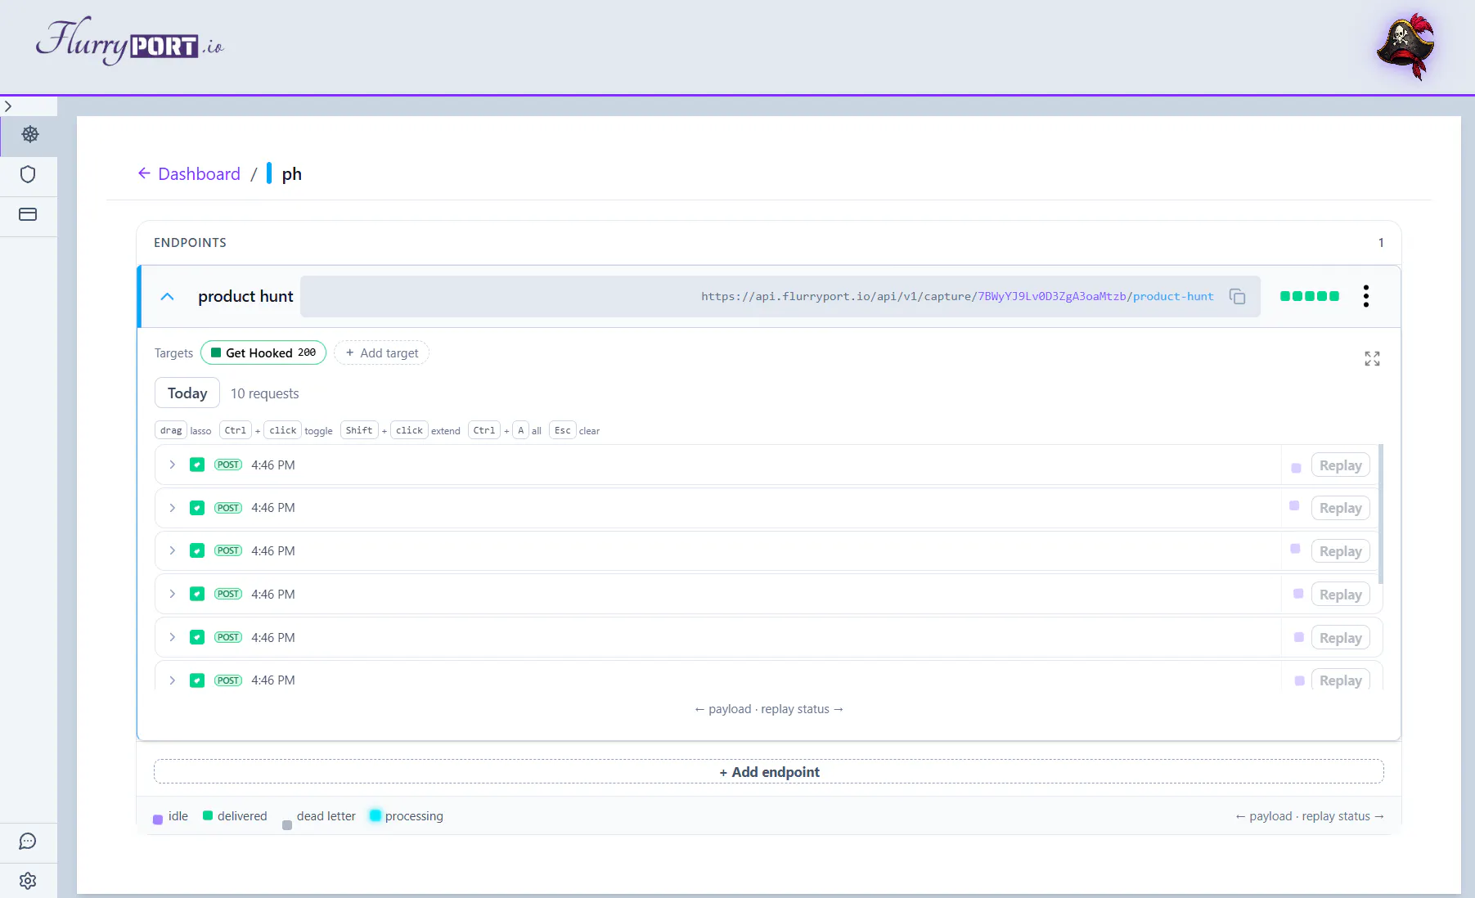Open the shield security sidebar icon

pos(28,174)
